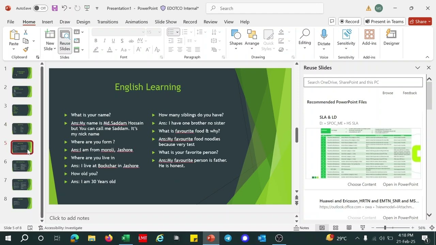This screenshot has width=436, height=245.
Task: Open Excel from the taskbar
Action: point(126,238)
